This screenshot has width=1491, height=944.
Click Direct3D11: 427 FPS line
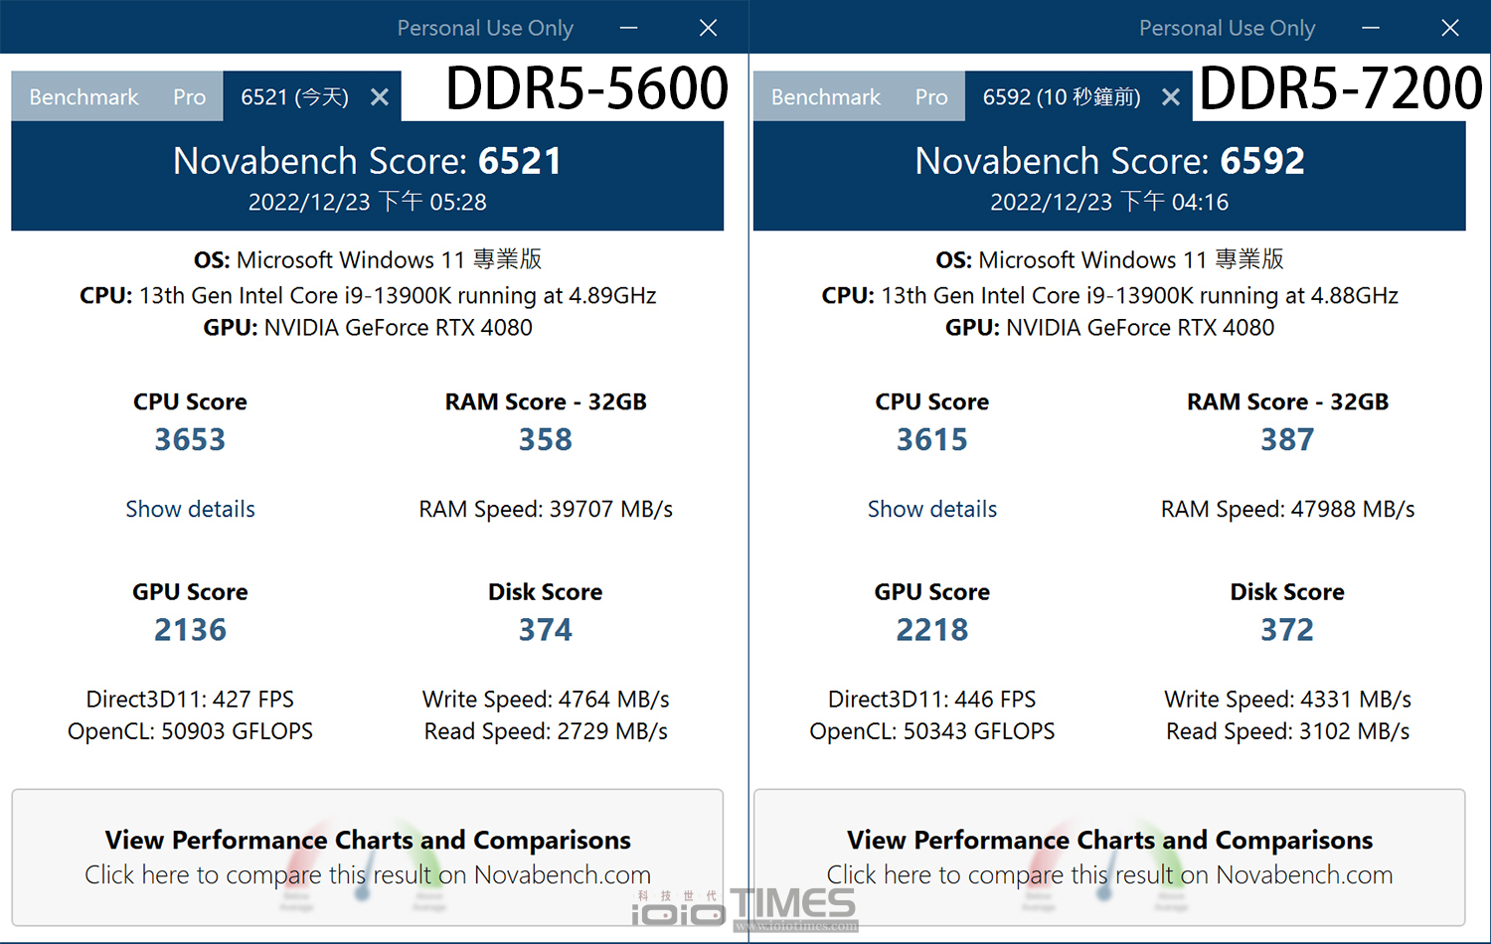tap(190, 700)
